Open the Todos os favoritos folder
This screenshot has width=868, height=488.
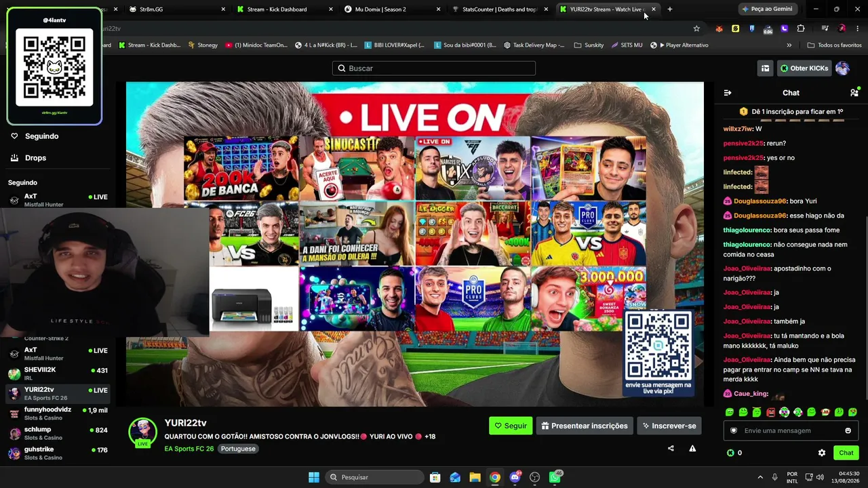[x=834, y=45]
